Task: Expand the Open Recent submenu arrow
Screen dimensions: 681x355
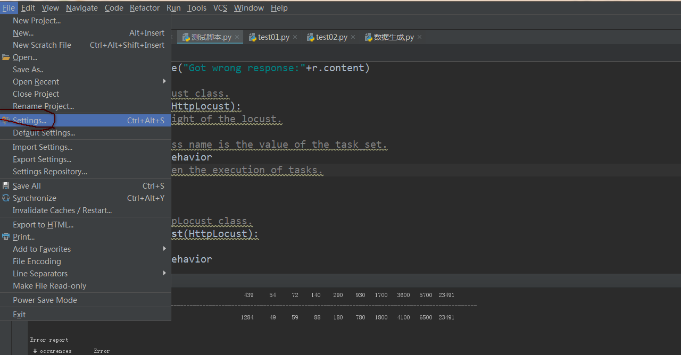Action: tap(164, 81)
